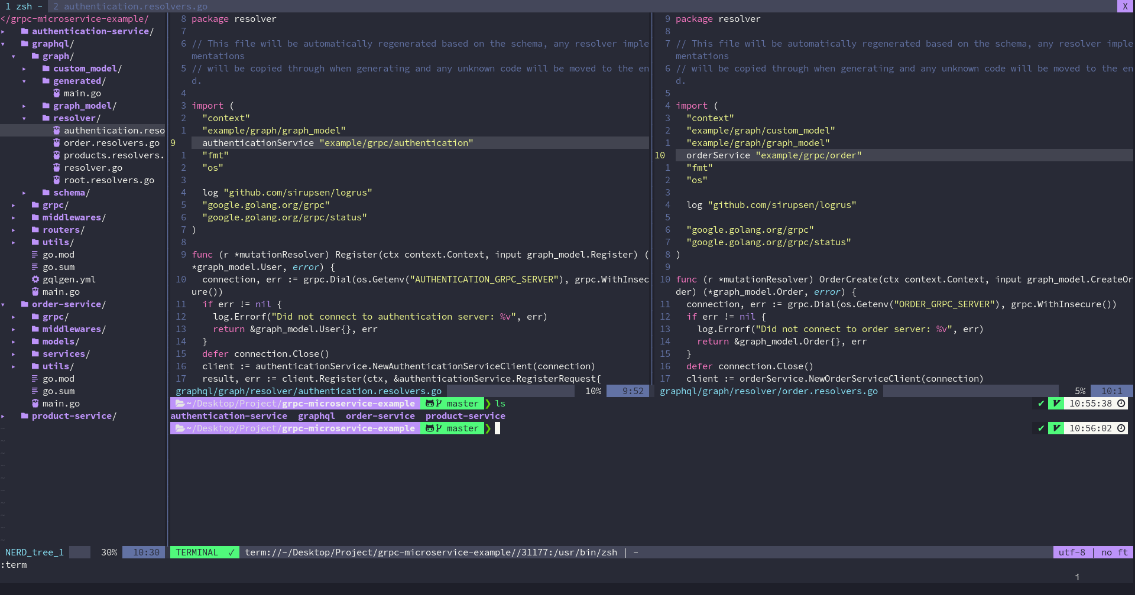This screenshot has width=1135, height=595.
Task: Click the checkmark in the TERMINAL status segment
Action: click(x=231, y=552)
